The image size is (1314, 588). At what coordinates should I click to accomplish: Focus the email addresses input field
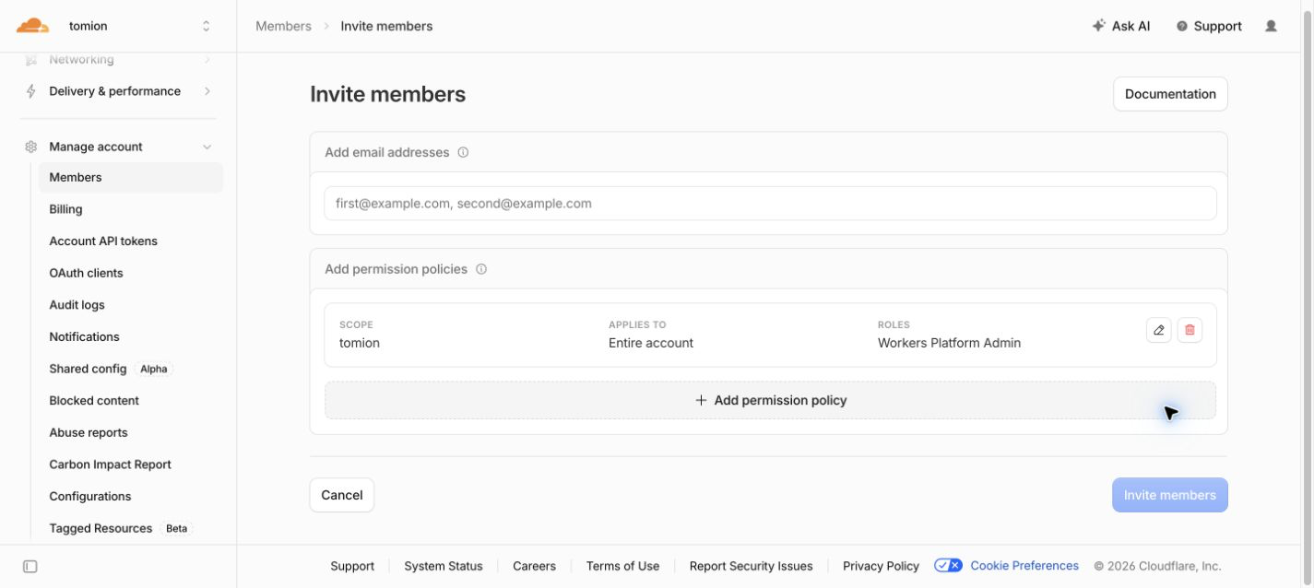click(x=770, y=204)
